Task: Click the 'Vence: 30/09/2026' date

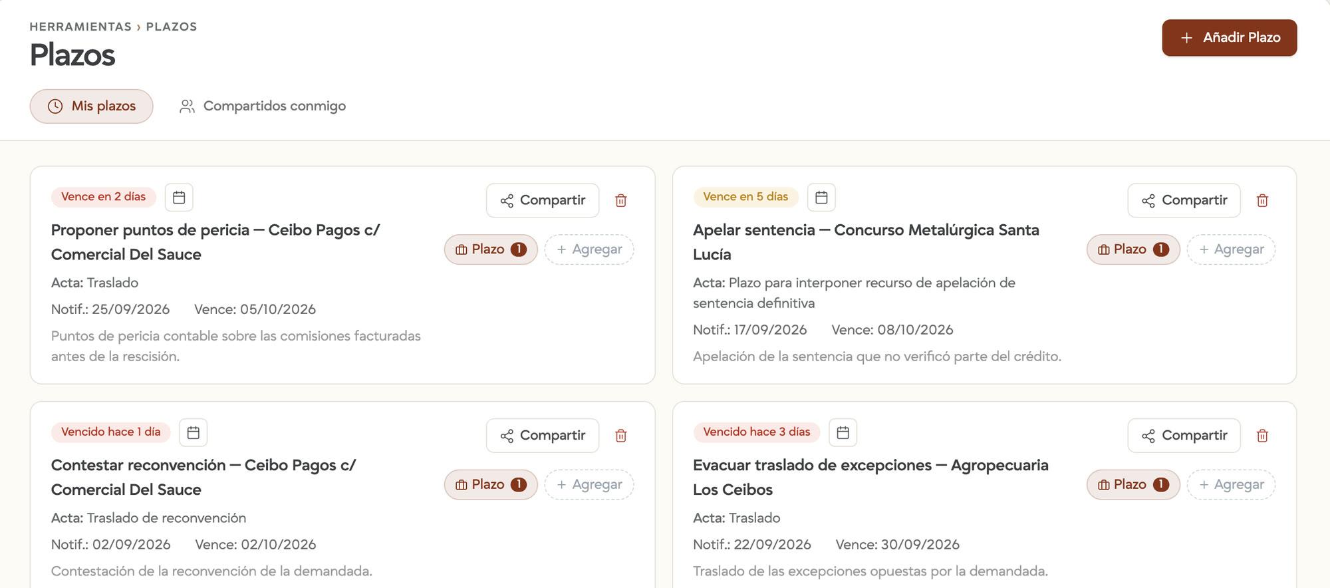Action: (x=898, y=545)
